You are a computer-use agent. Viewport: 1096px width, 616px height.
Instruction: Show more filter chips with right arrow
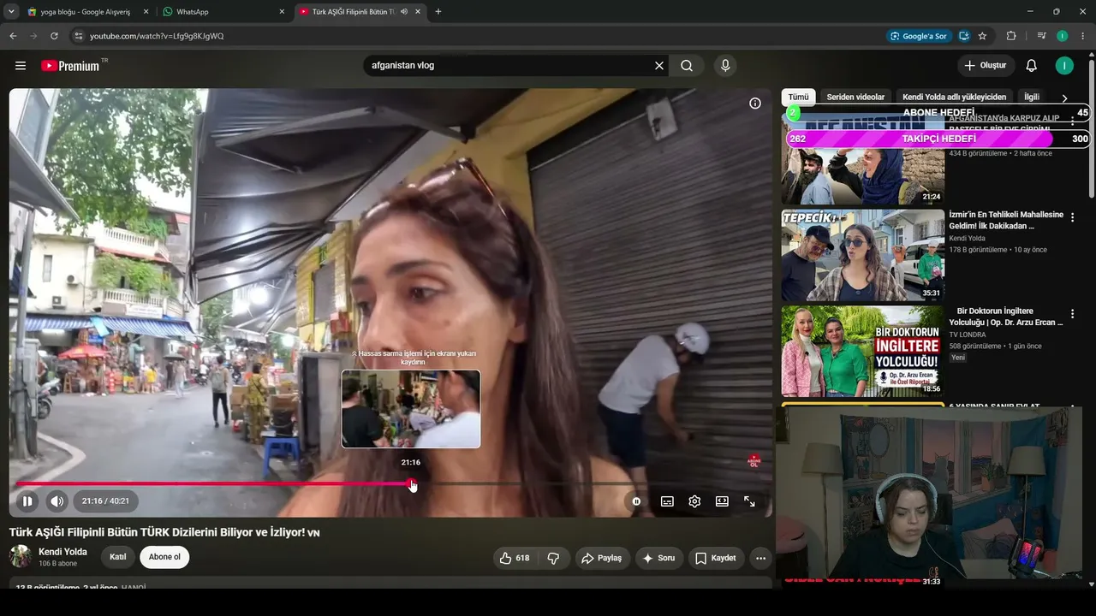tap(1064, 98)
